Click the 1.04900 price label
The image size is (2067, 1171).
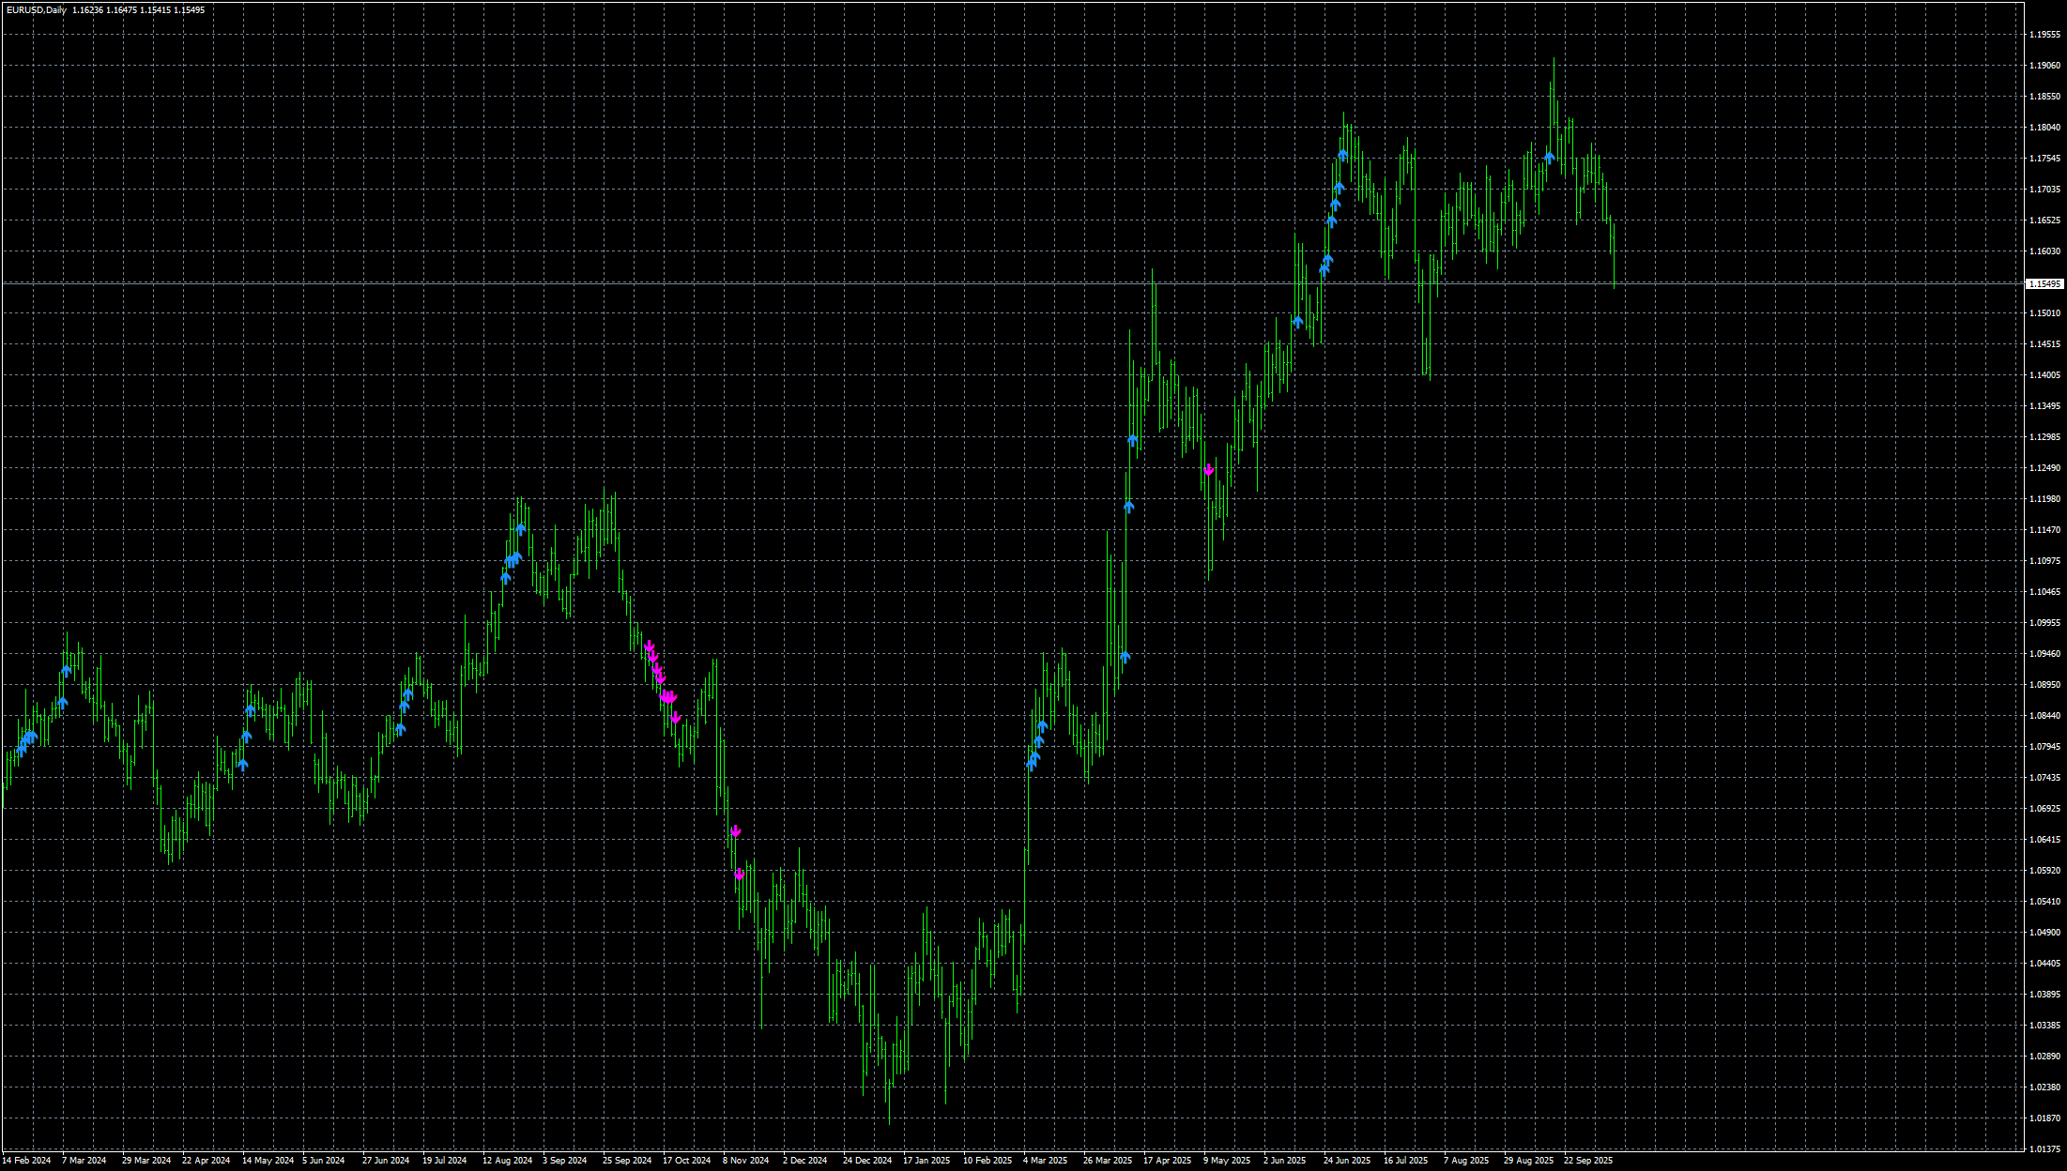pyautogui.click(x=2044, y=932)
